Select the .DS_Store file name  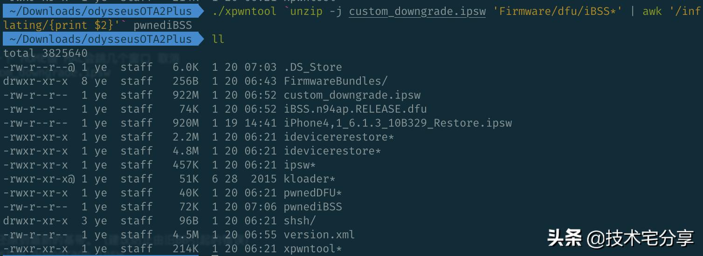pyautogui.click(x=313, y=67)
